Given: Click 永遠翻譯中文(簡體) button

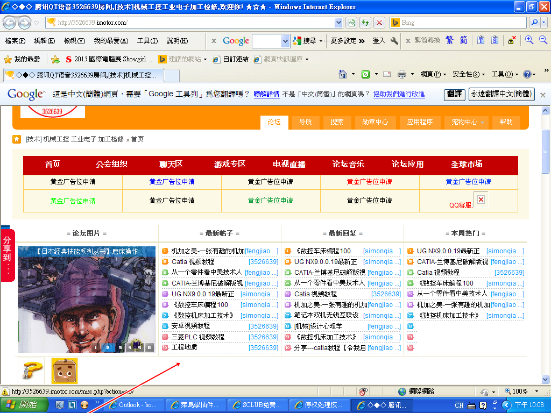Looking at the screenshot, I should [501, 94].
